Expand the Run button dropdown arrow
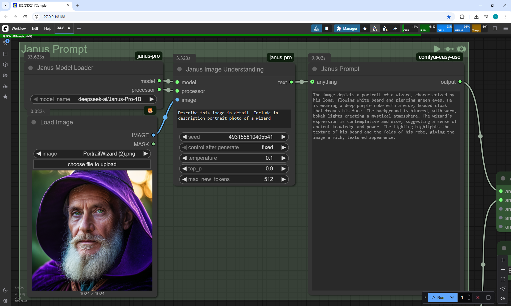 click(x=452, y=297)
